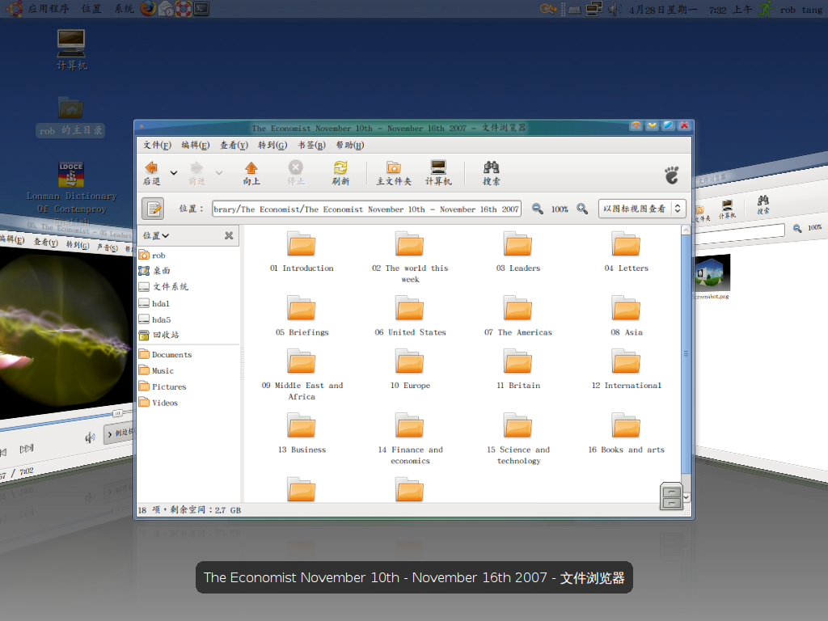Select hda1 drive in the sidebar
828x621 pixels.
point(154,304)
